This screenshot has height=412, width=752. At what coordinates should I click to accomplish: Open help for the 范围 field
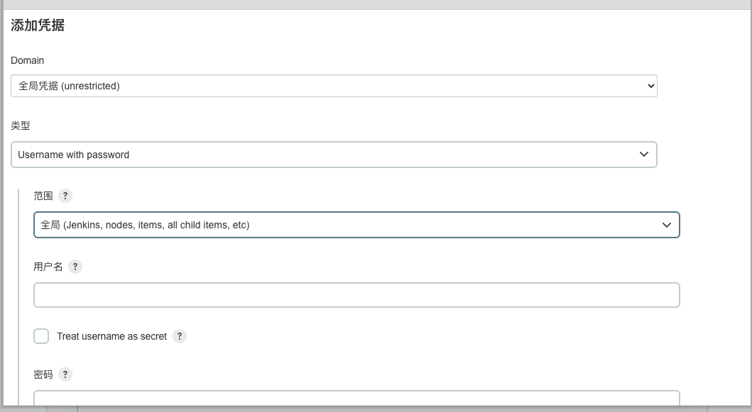coord(65,196)
